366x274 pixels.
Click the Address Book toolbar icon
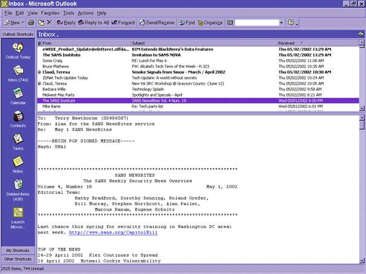pyautogui.click(x=230, y=22)
